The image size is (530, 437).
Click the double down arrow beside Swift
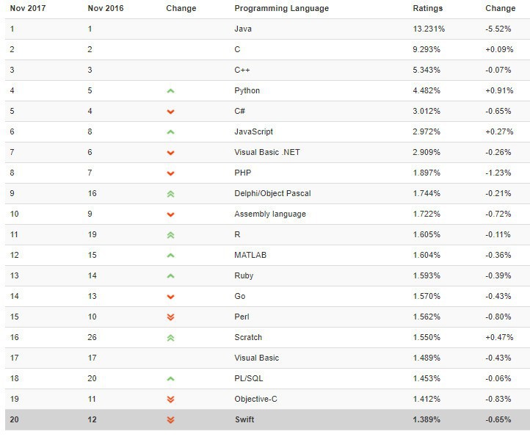pyautogui.click(x=170, y=420)
